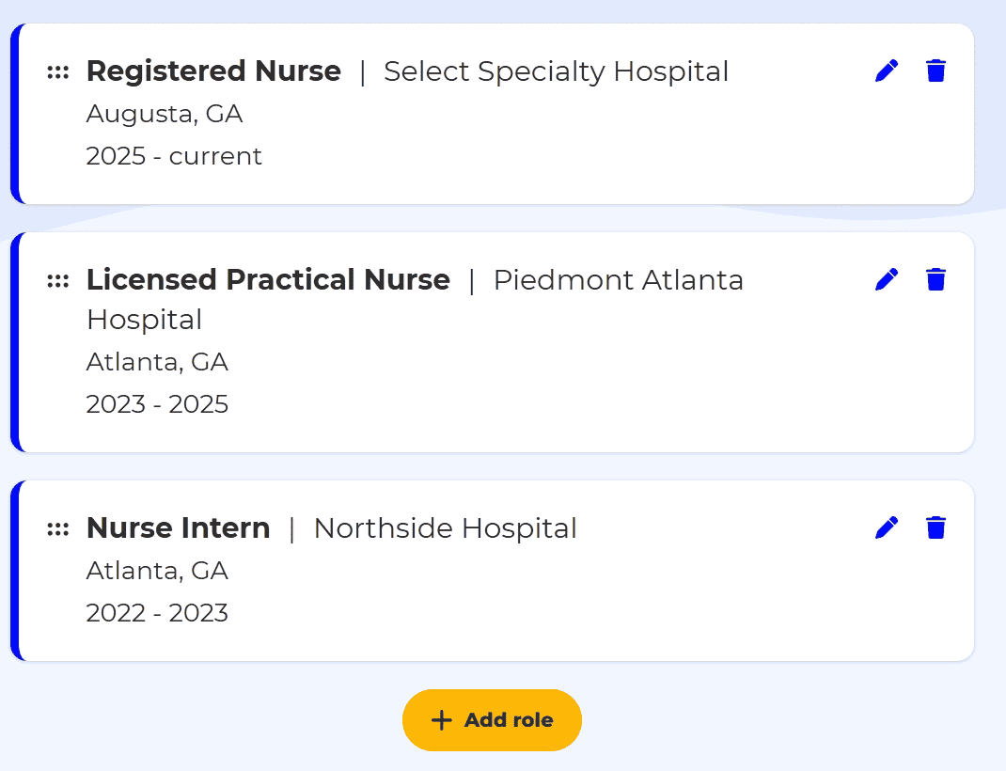The image size is (1006, 771).
Task: Click the grip dots next to Licensed Practical Nurse
Action: pyautogui.click(x=58, y=279)
